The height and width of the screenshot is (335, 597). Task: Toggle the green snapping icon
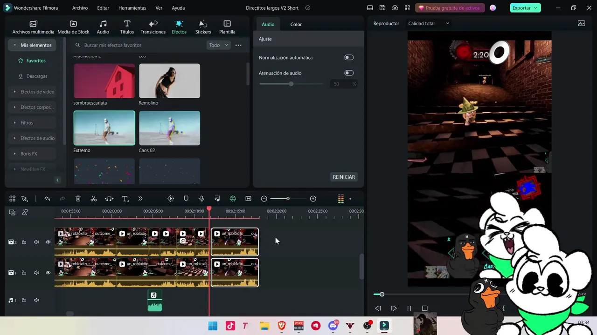tap(233, 199)
